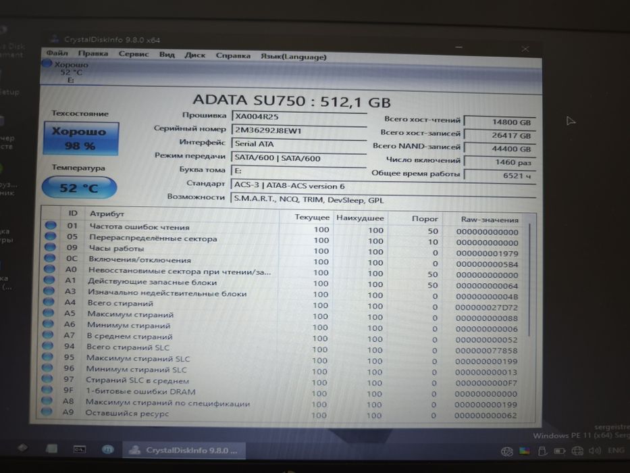Click status circle for A5 Максимум стираний
Image resolution: width=630 pixels, height=473 pixels.
pyautogui.click(x=48, y=312)
